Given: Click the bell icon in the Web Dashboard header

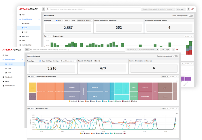Looking at the screenshot, I should [x=188, y=9].
